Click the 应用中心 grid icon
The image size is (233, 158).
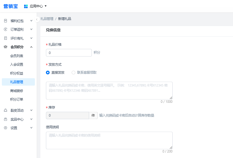click(x=26, y=6)
